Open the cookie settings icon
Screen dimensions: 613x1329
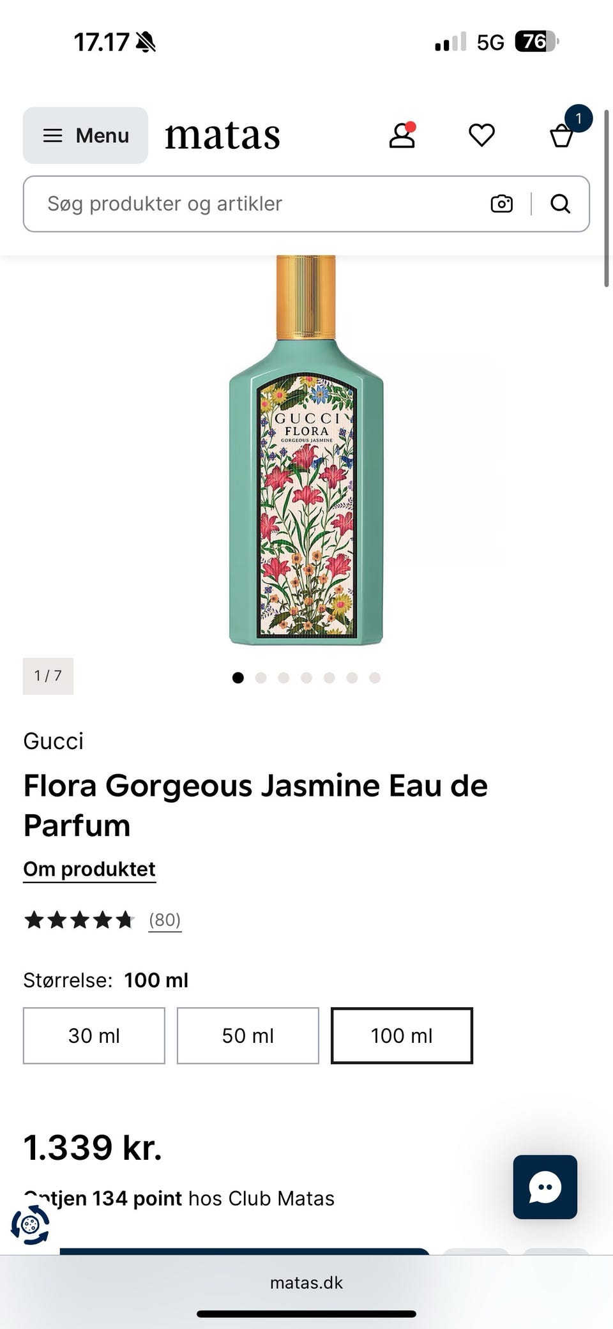click(30, 1224)
